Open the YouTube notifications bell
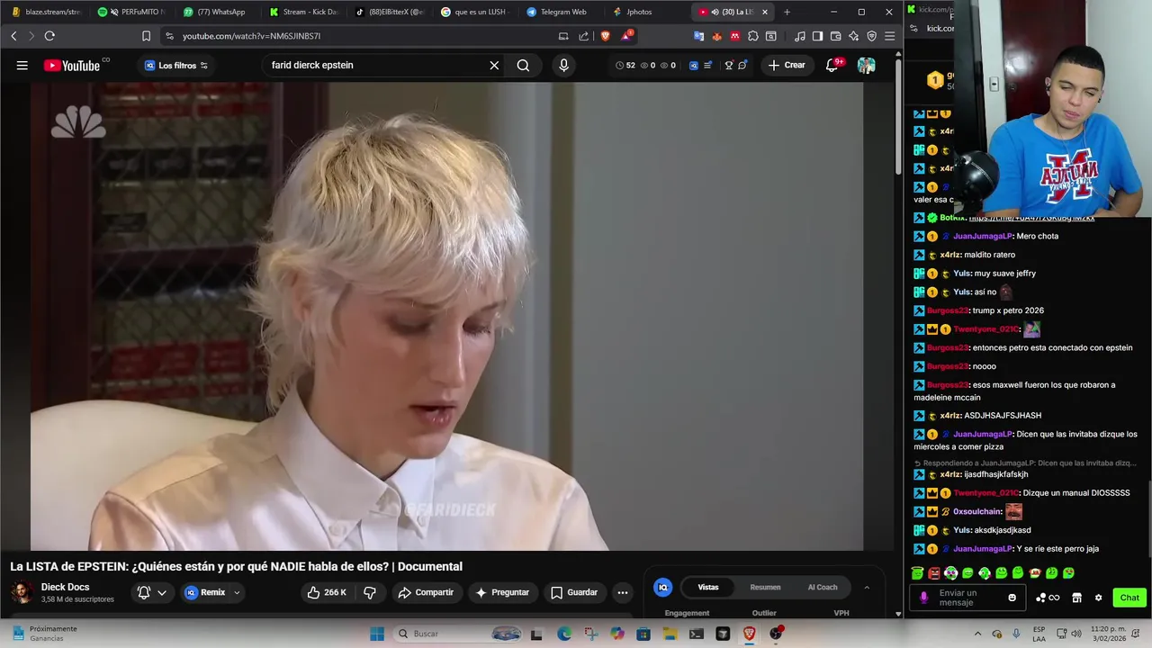Viewport: 1152px width, 648px height. point(832,65)
